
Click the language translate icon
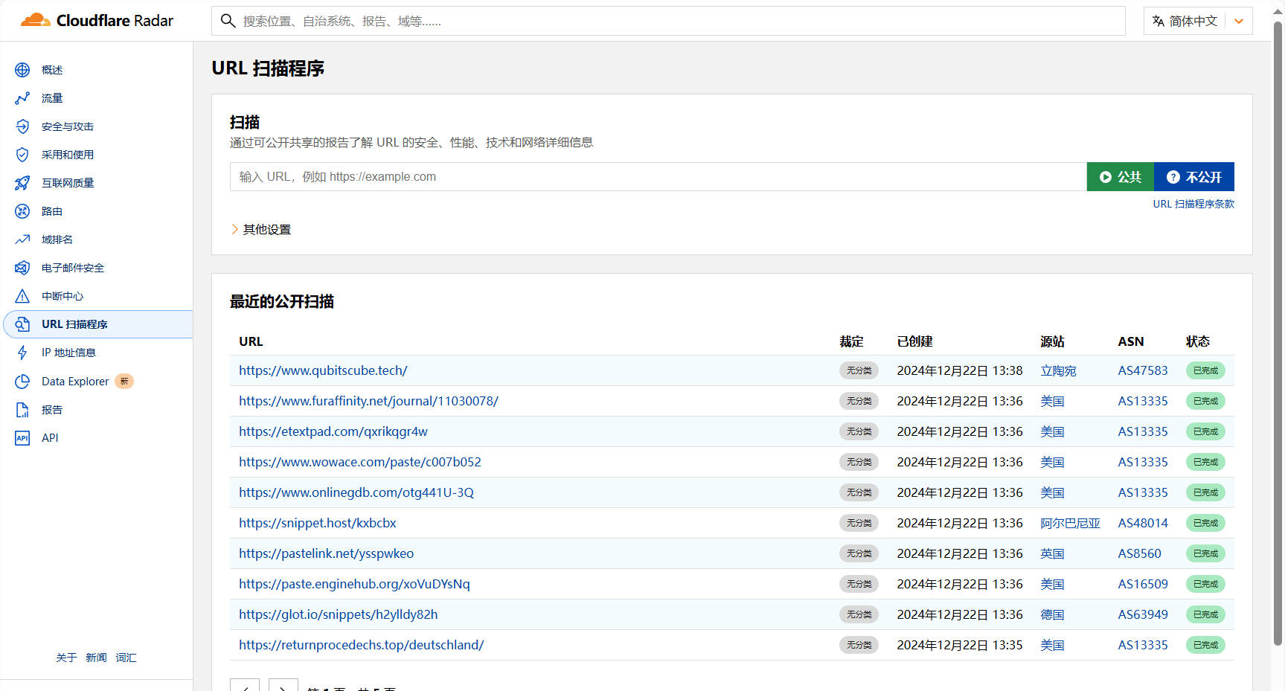tap(1158, 21)
